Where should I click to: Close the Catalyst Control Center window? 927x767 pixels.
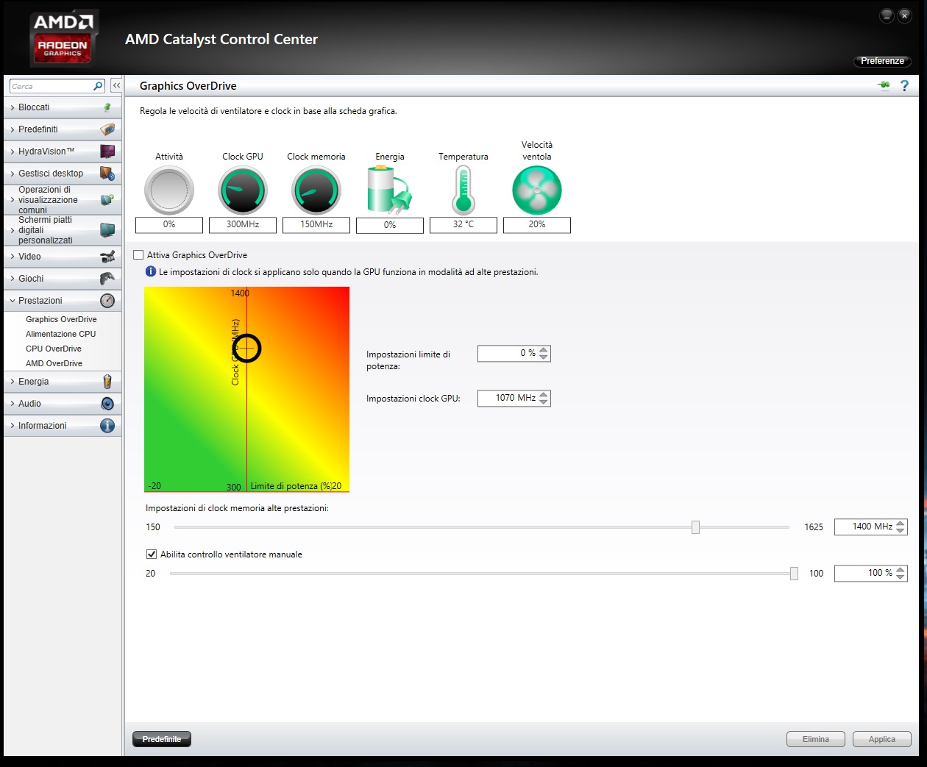click(905, 16)
